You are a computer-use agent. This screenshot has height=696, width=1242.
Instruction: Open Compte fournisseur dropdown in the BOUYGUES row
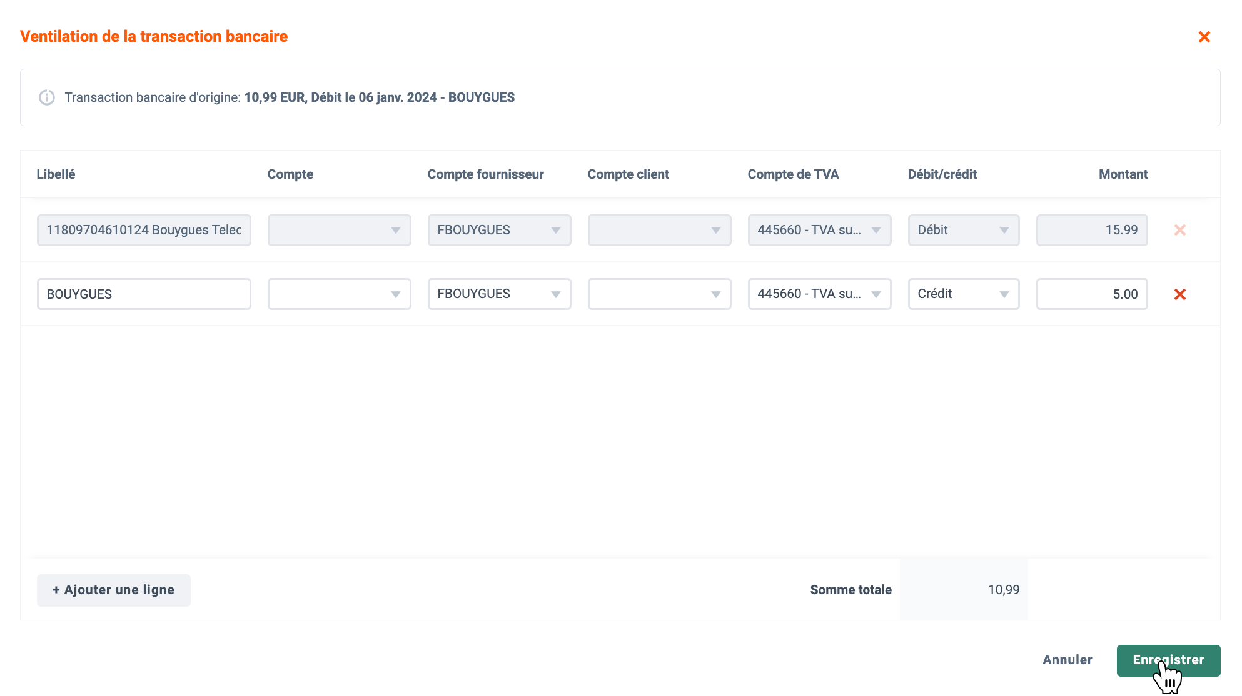point(499,294)
